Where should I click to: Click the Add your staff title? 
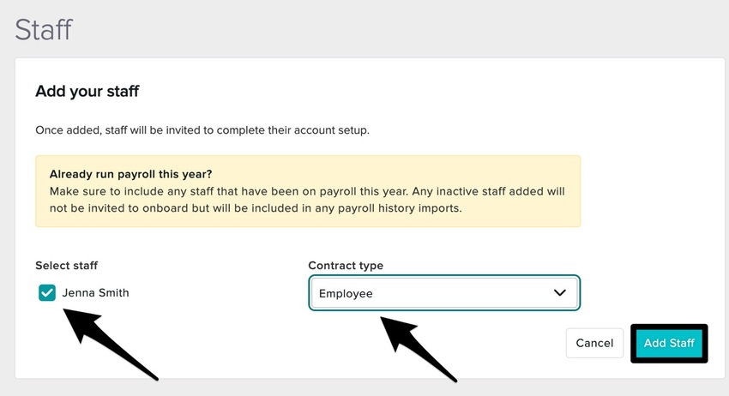click(87, 91)
